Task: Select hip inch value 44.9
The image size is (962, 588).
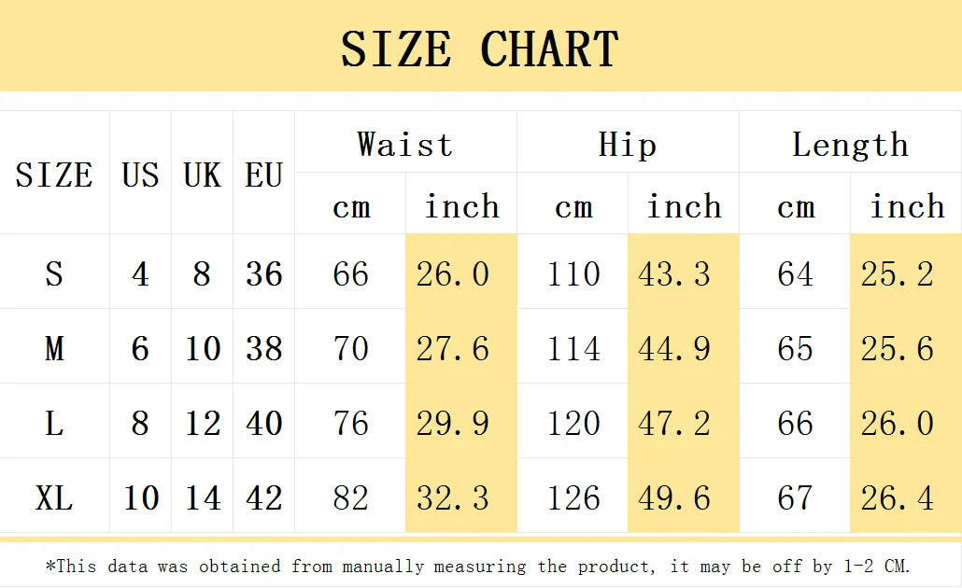Action: [674, 348]
